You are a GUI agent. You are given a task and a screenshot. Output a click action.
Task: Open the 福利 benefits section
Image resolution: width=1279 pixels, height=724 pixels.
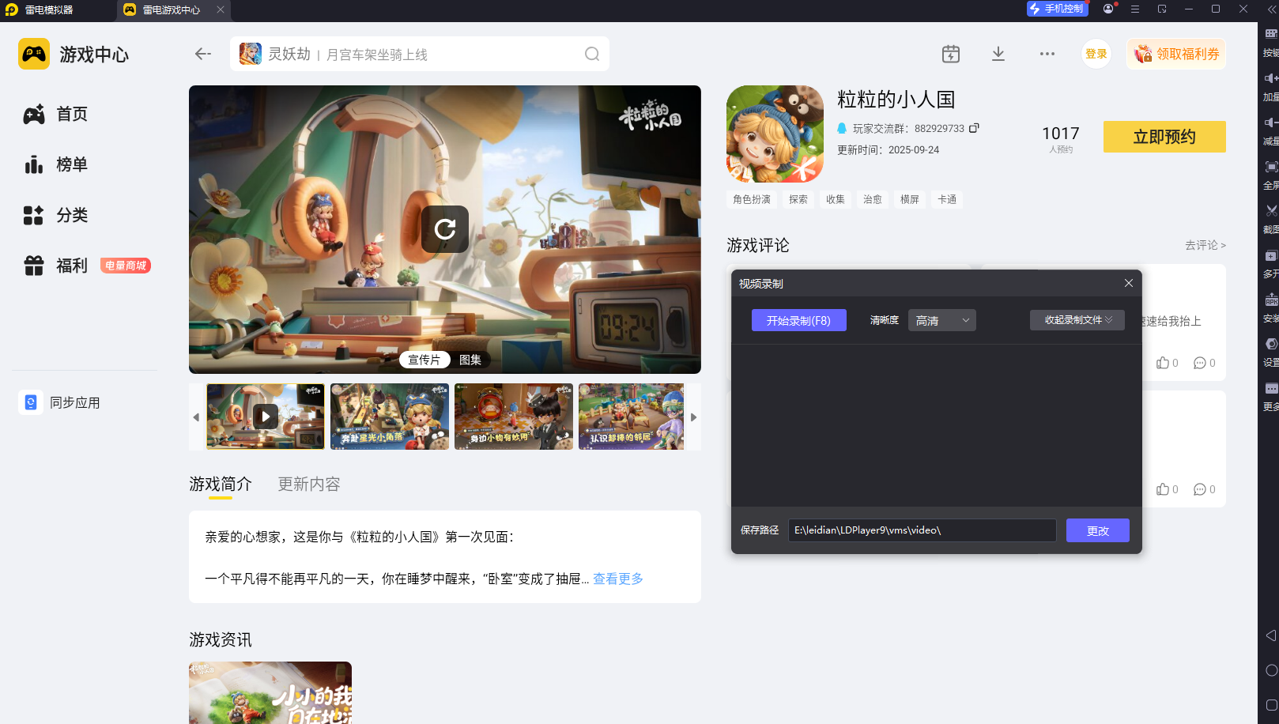tap(55, 266)
